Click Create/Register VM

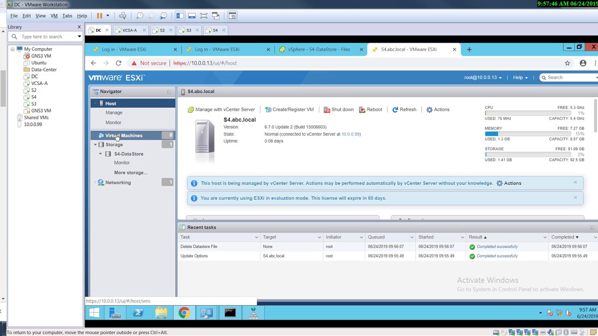tap(289, 110)
